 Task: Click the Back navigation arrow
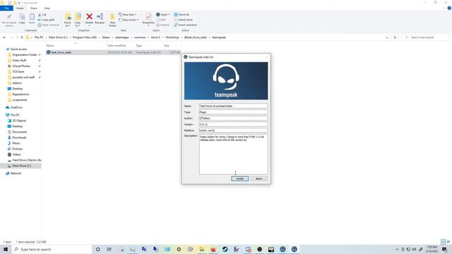pyautogui.click(x=4, y=37)
